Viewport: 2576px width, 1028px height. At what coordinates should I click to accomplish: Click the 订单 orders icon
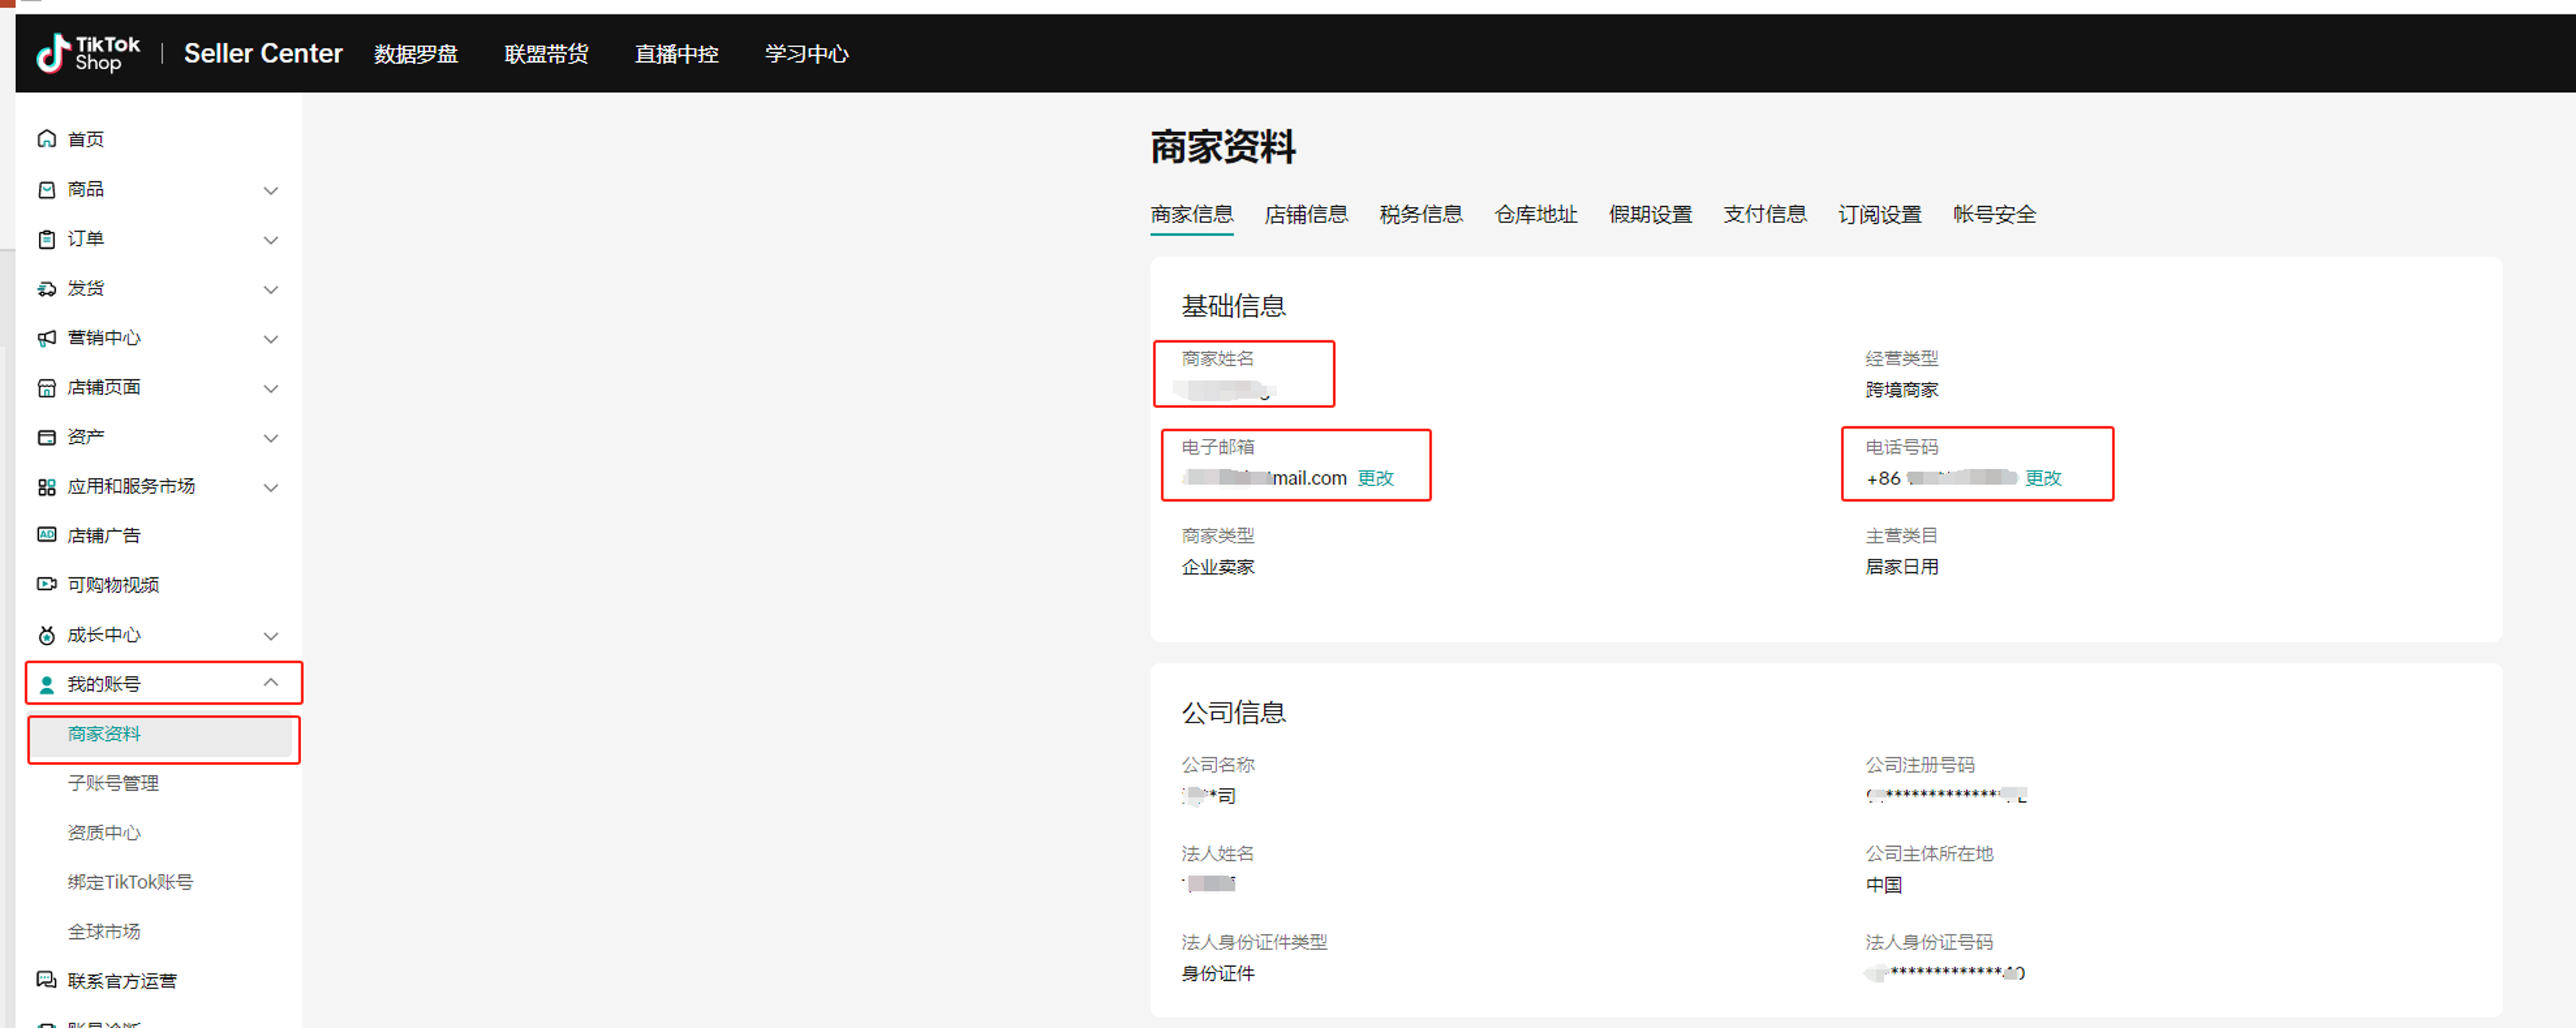[46, 239]
